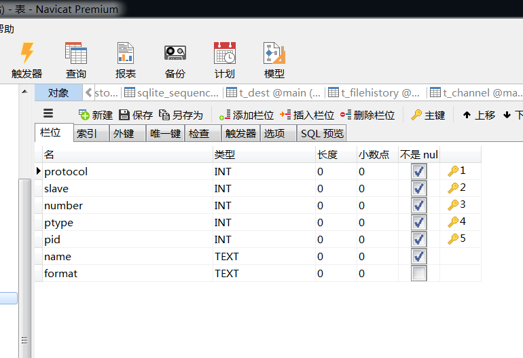The width and height of the screenshot is (523, 358).
Task: Click the primary key icon for slave
Action: 453,188
